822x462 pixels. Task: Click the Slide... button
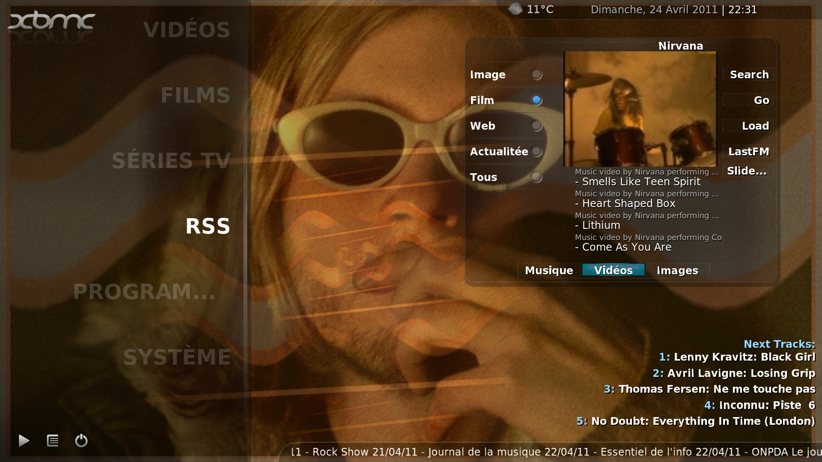(748, 171)
